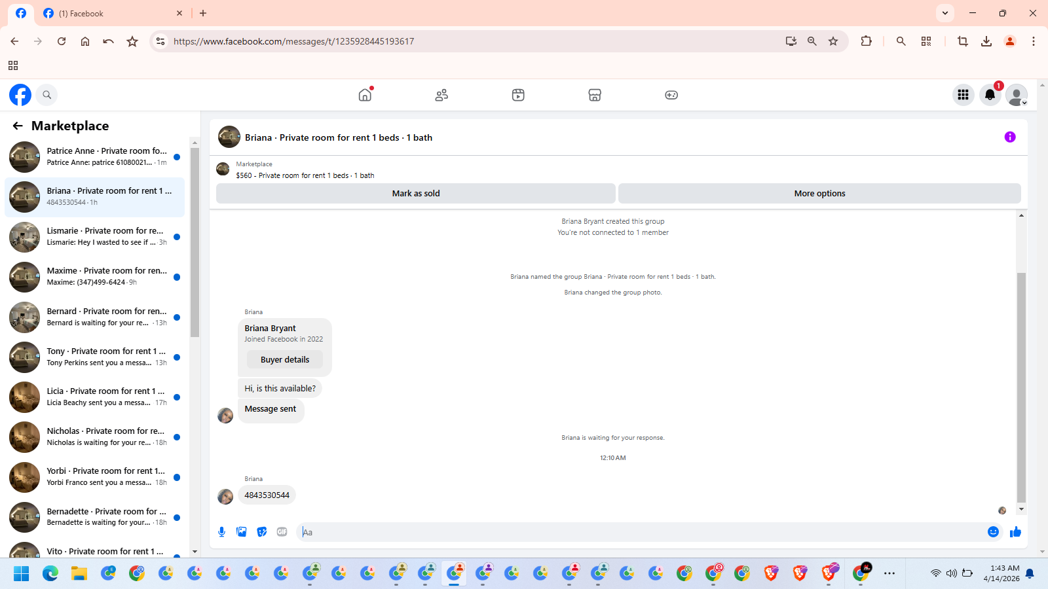1048x589 pixels.
Task: Choose a GIF icon in composer
Action: click(x=282, y=532)
